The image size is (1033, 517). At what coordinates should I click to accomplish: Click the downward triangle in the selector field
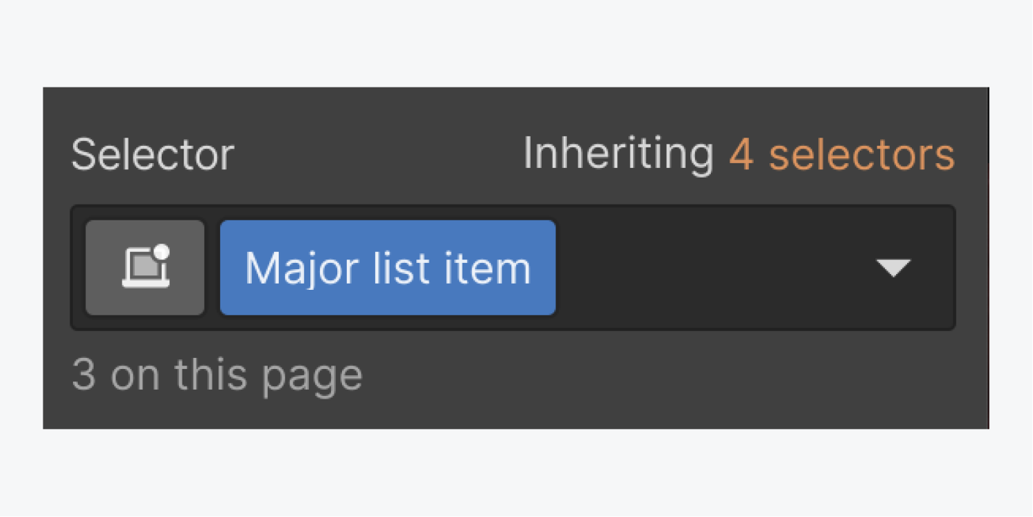point(894,268)
